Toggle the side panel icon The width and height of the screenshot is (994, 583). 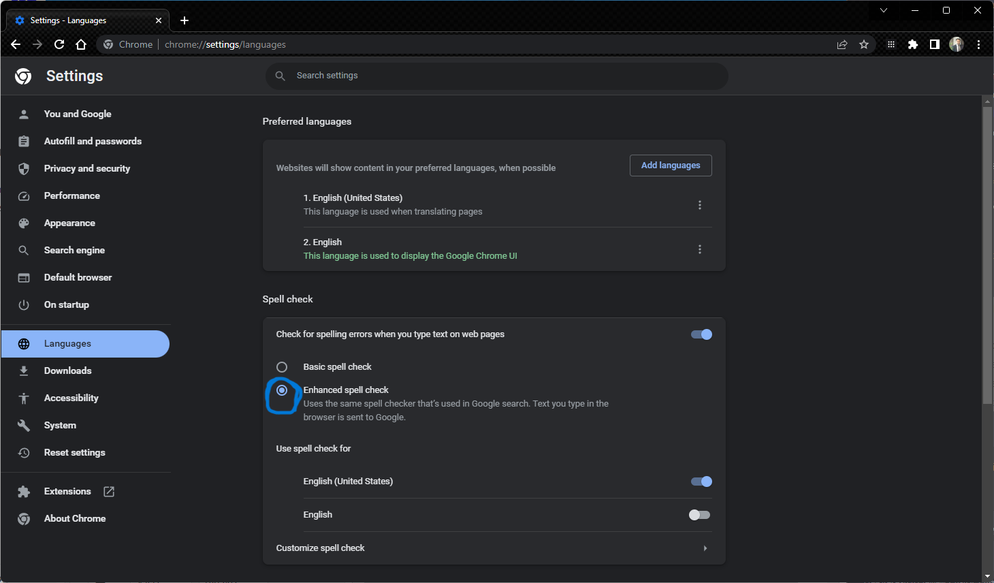click(x=935, y=44)
